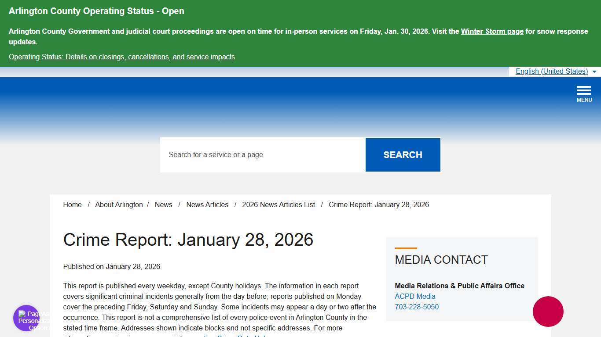Click the language selector chevron arrow
Viewport: 601px width, 337px height.
click(595, 72)
